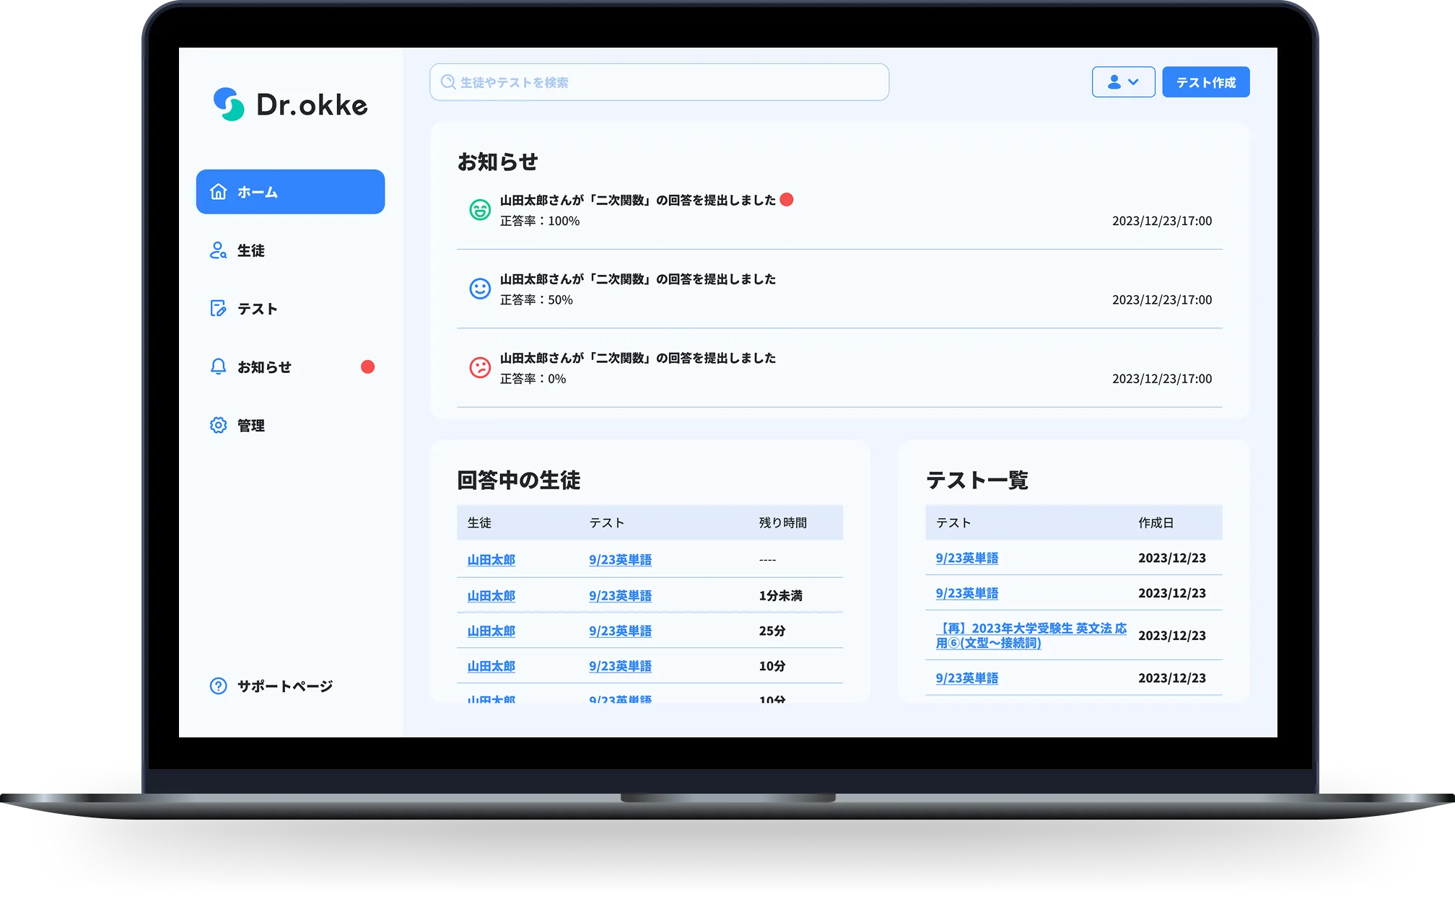Image resolution: width=1455 pixels, height=899 pixels.
Task: Click the 回答中の生徒 heading
Action: tap(518, 480)
